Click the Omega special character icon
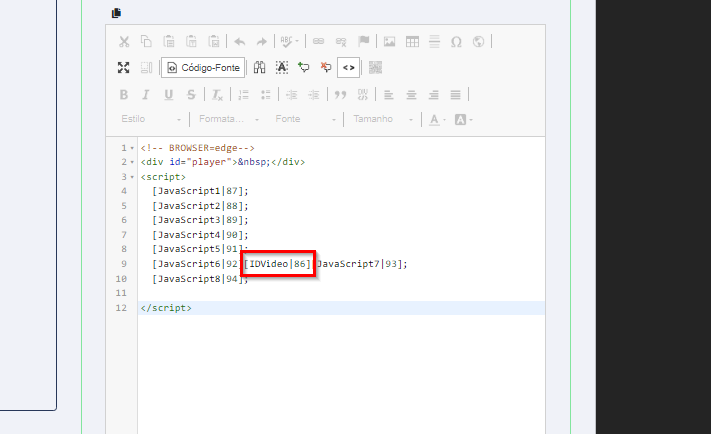Screen dimensions: 711x434 coord(456,42)
